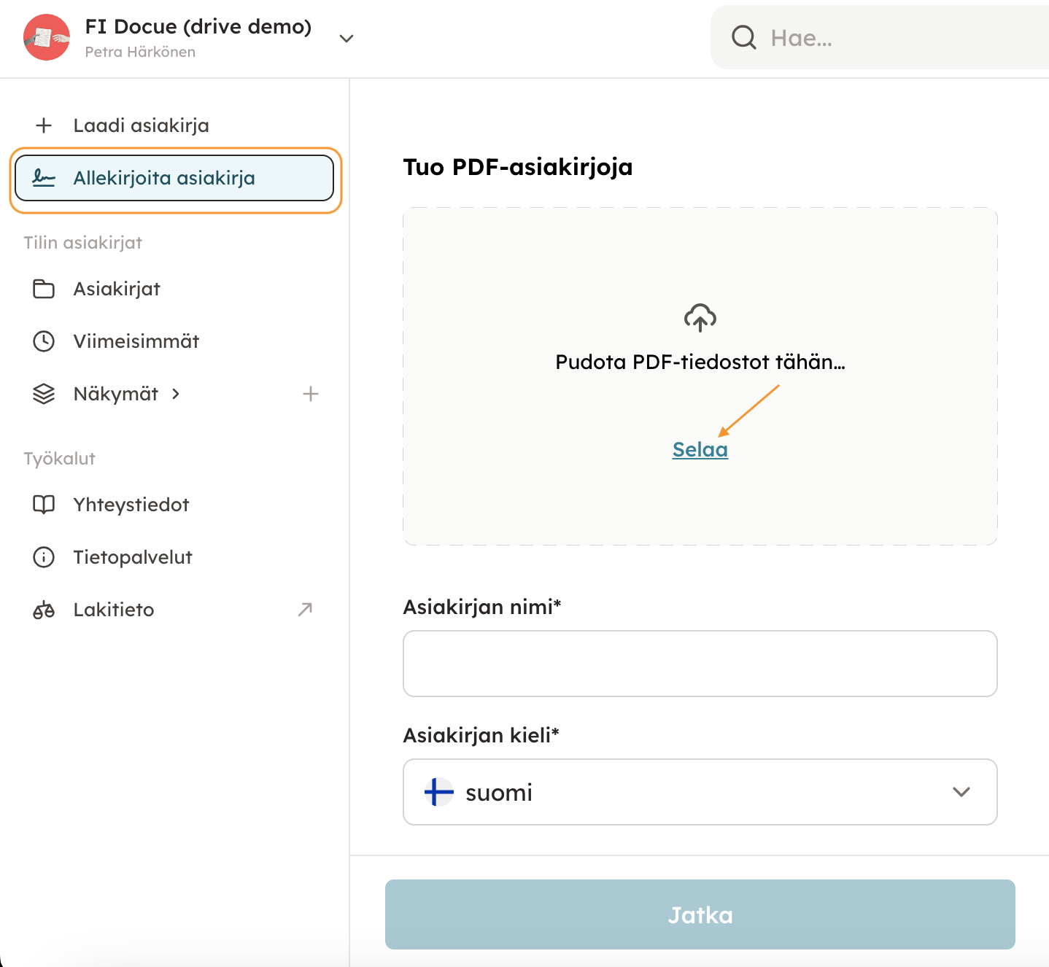The height and width of the screenshot is (967, 1049).
Task: Open the Viimeisimmät menu item
Action: [136, 341]
